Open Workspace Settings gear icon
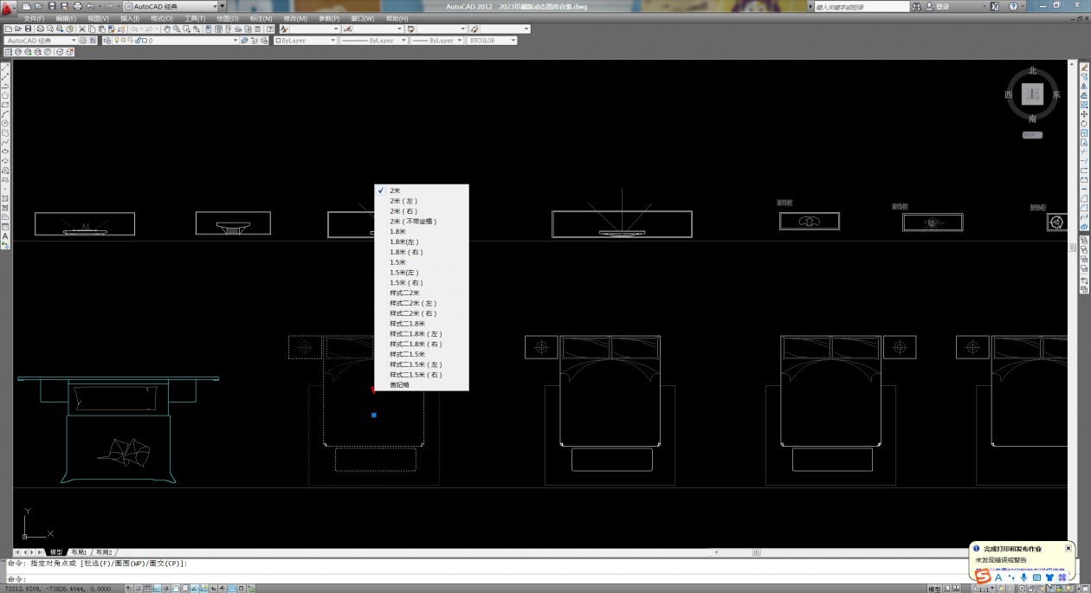 pyautogui.click(x=82, y=41)
